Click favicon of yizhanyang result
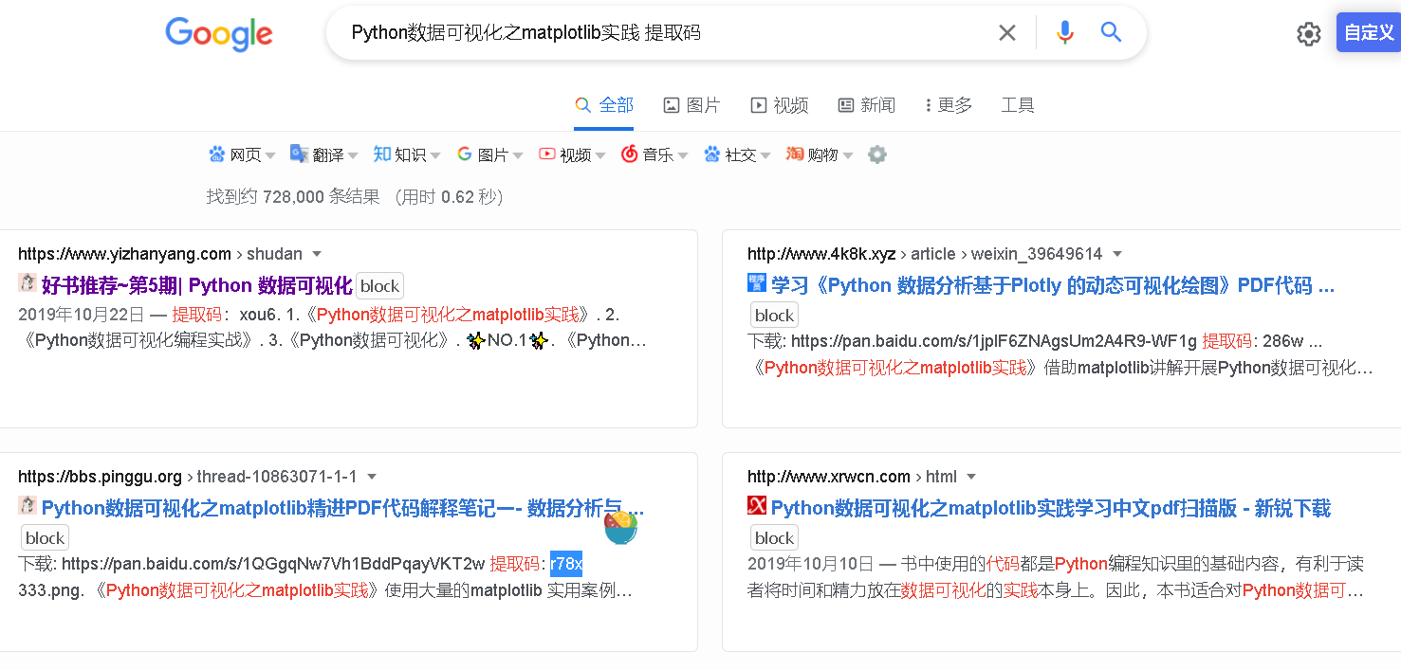The width and height of the screenshot is (1401, 670). [28, 282]
